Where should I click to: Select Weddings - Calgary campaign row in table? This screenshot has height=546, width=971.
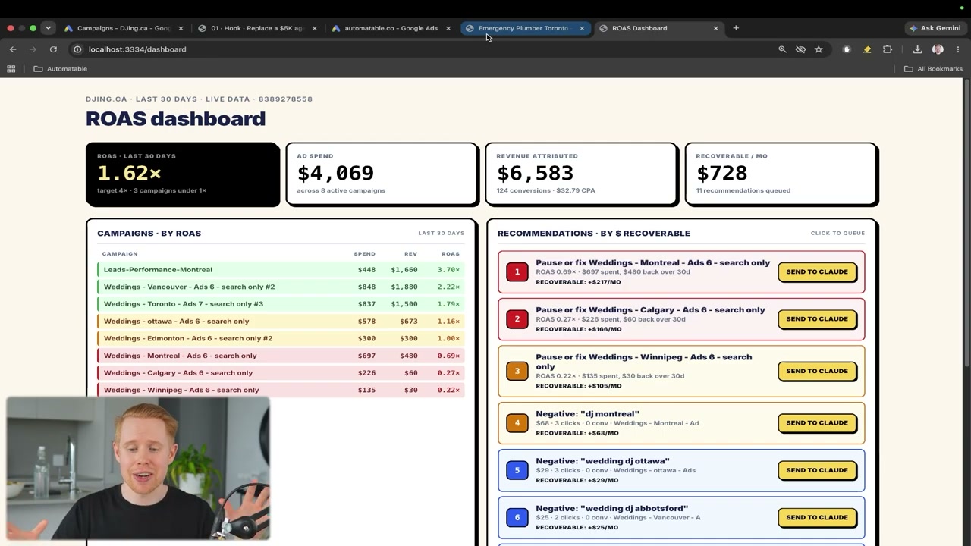[281, 372]
